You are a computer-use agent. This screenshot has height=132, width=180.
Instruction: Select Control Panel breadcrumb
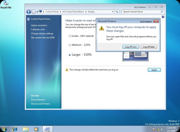[x=52, y=12]
